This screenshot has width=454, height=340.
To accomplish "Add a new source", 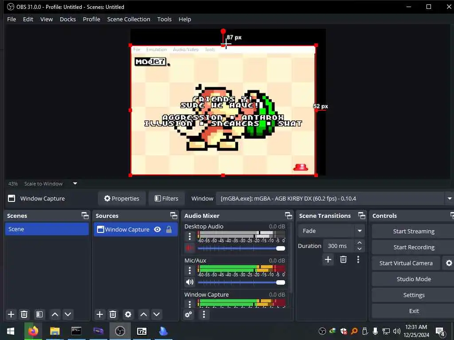I will [100, 314].
